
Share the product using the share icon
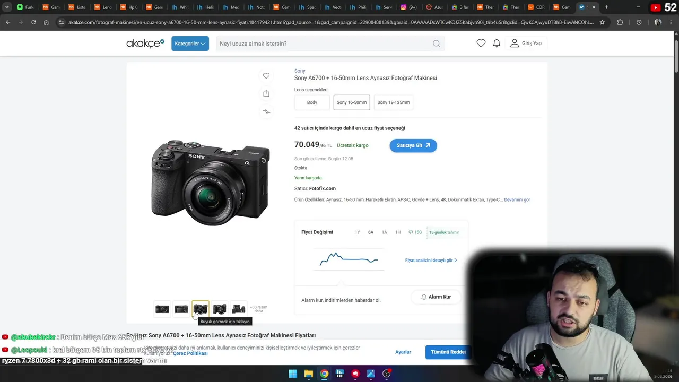[266, 93]
